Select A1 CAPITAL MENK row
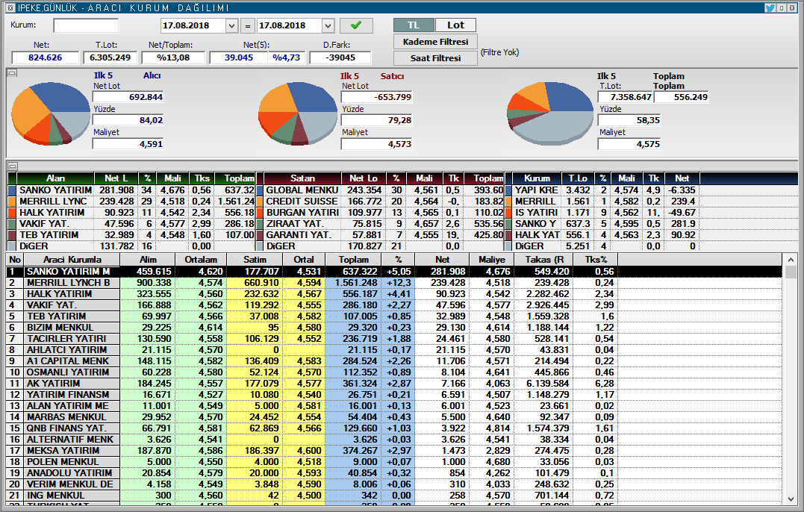 [x=394, y=361]
